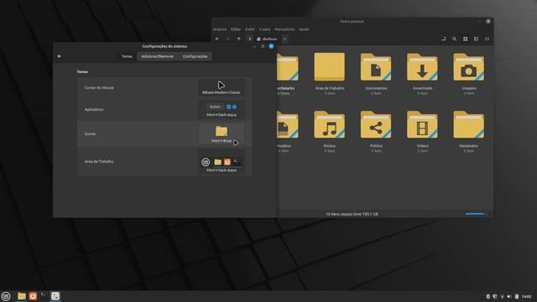Click 'Aplicativos' row label
537x302 pixels.
94,110
